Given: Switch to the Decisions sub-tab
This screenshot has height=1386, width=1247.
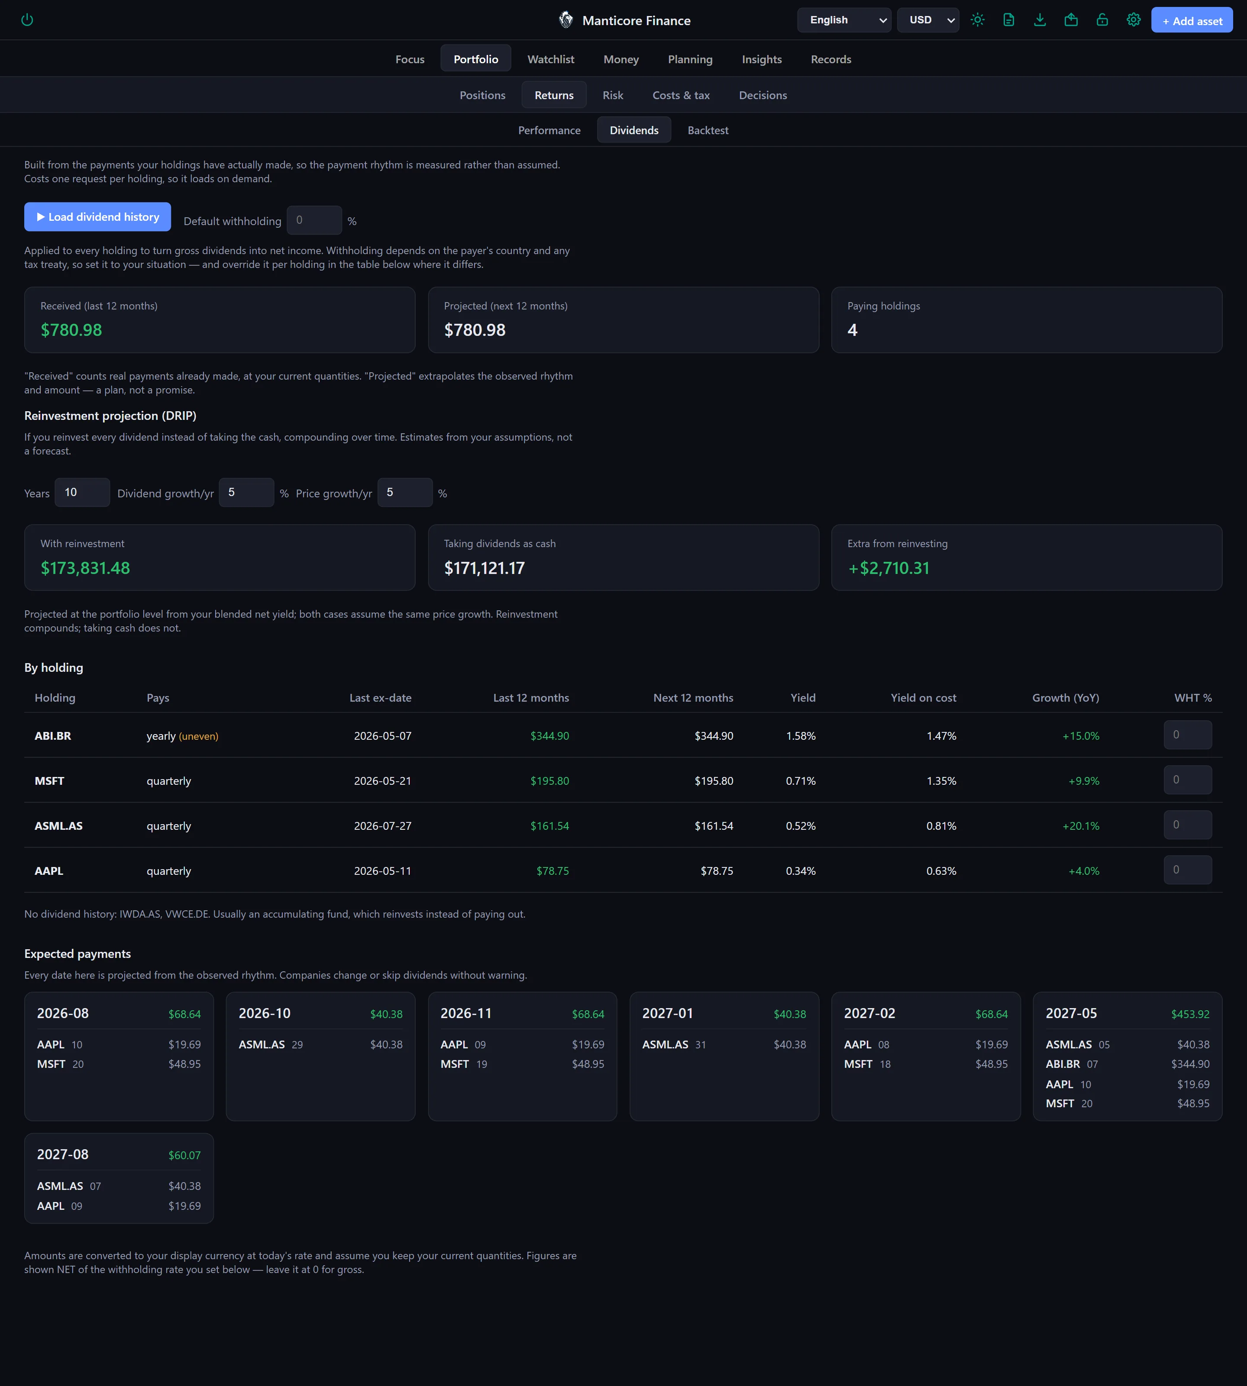Looking at the screenshot, I should (x=762, y=95).
